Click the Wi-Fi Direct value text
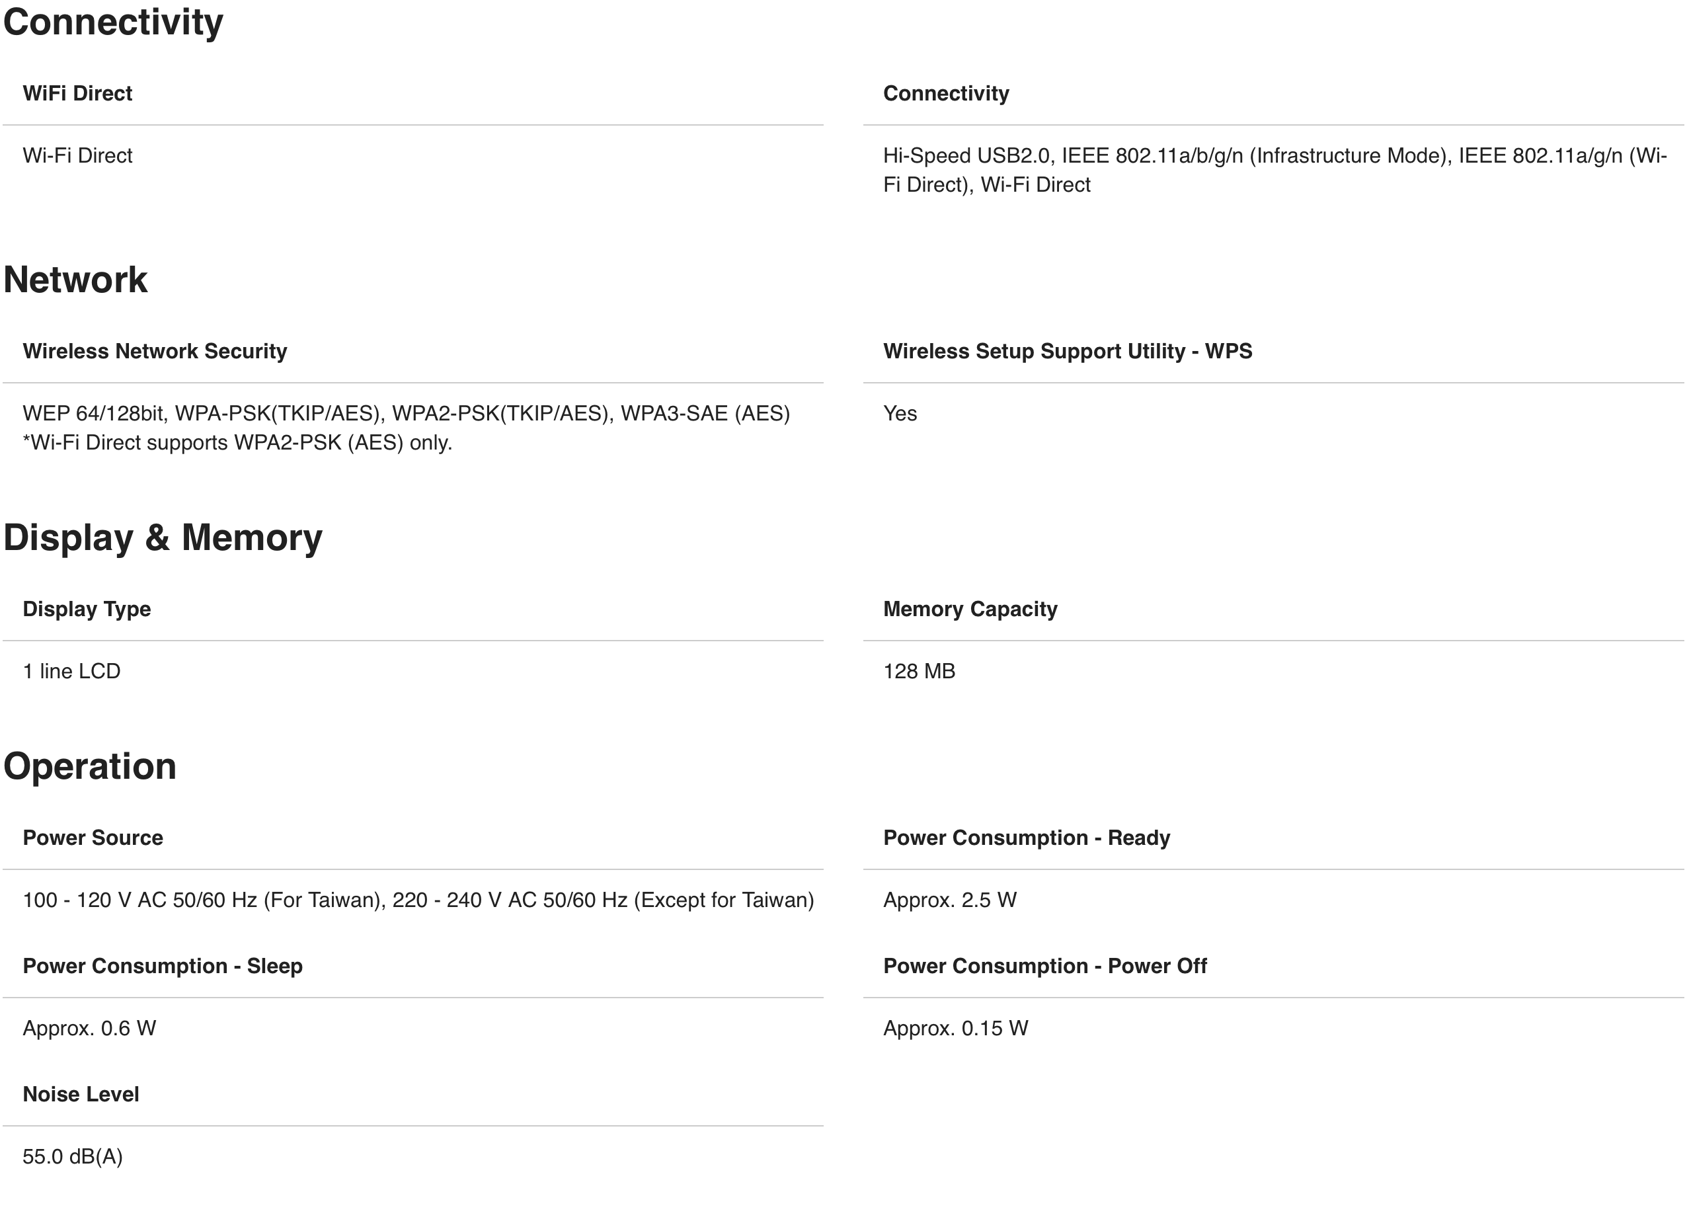Viewport: 1687px width, 1227px height. 77,155
